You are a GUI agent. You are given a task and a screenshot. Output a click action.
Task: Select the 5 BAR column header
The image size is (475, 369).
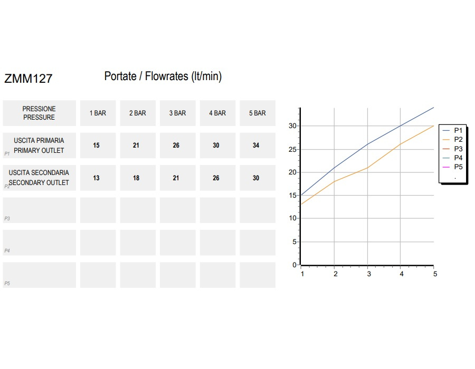pos(258,113)
